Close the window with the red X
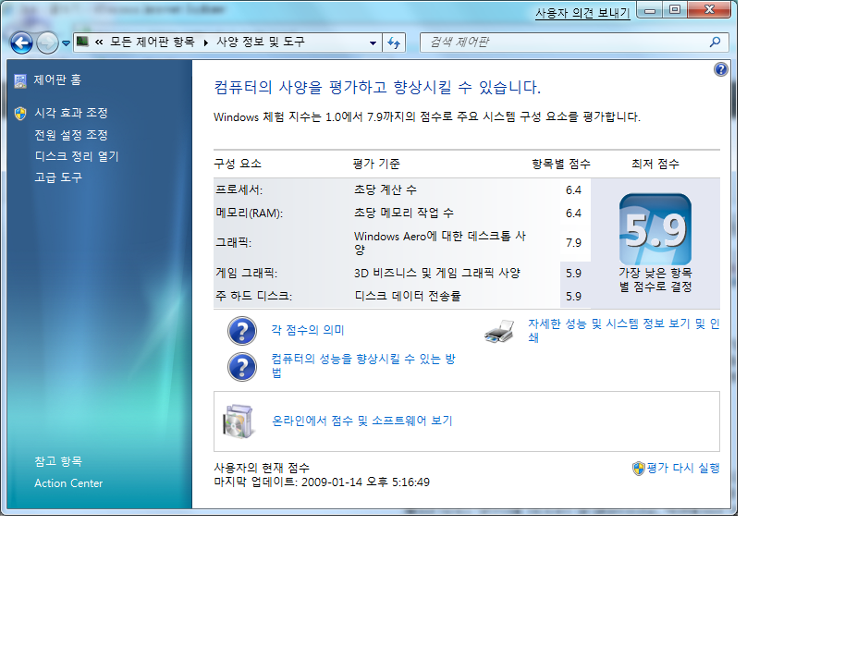 (x=709, y=10)
